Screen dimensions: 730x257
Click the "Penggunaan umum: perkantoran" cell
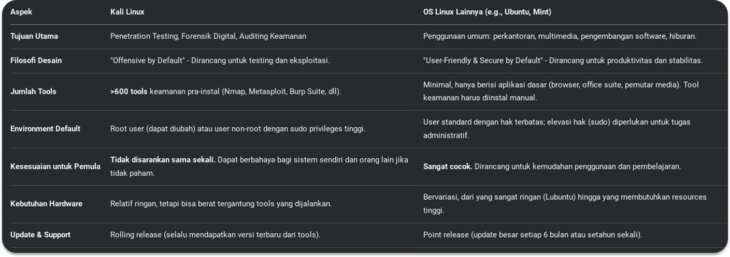(560, 36)
